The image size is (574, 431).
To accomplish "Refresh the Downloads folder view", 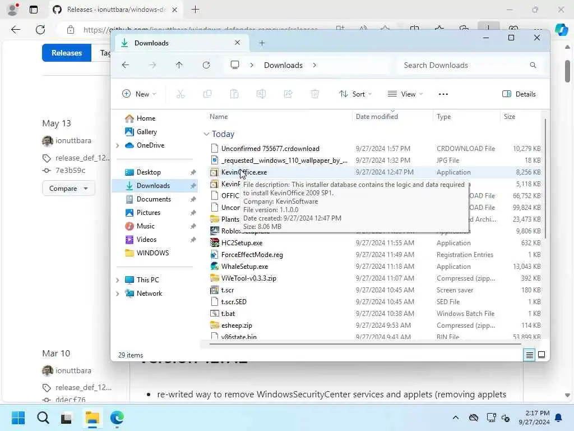I will 206,65.
